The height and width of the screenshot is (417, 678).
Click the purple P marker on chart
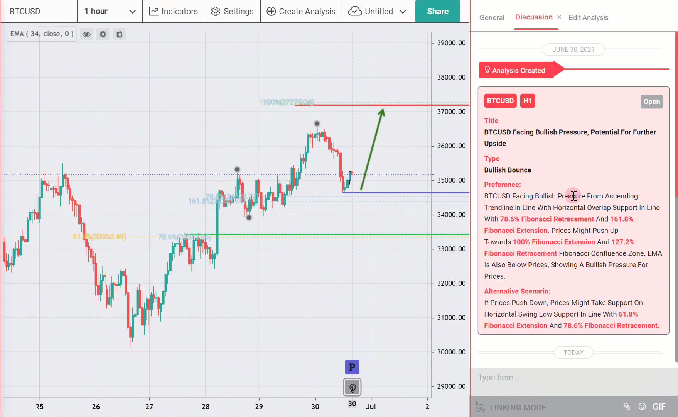pos(352,367)
